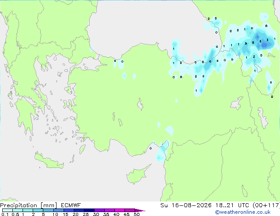Click the '25' legend value
The image size is (280, 216).
click(x=86, y=214)
